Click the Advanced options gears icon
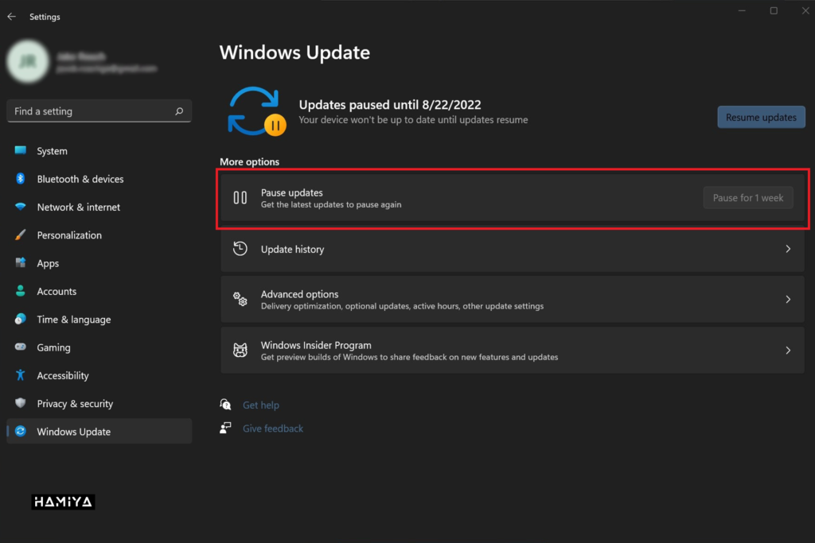815x543 pixels. (x=240, y=300)
